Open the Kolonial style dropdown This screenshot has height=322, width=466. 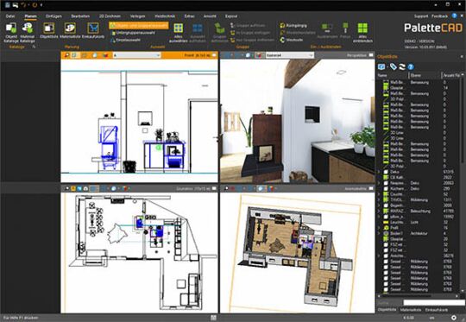pos(290,55)
